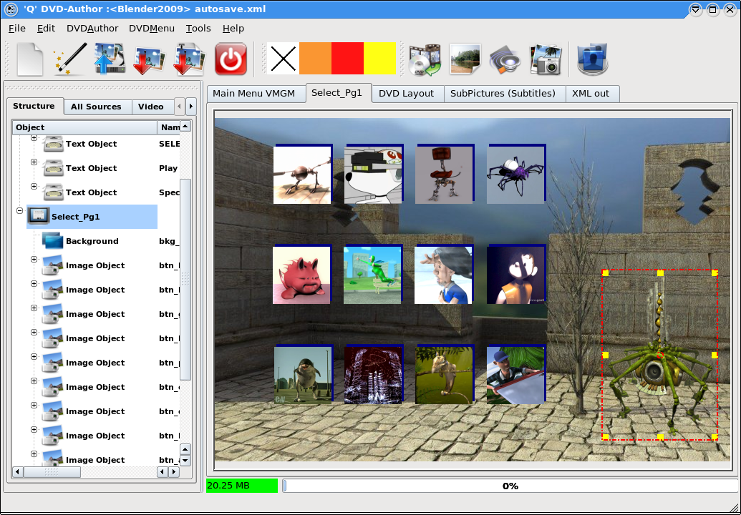Launch the magic wand wizard tool

point(70,59)
